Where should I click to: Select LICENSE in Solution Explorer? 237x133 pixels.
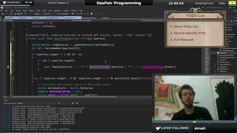coord(223,60)
